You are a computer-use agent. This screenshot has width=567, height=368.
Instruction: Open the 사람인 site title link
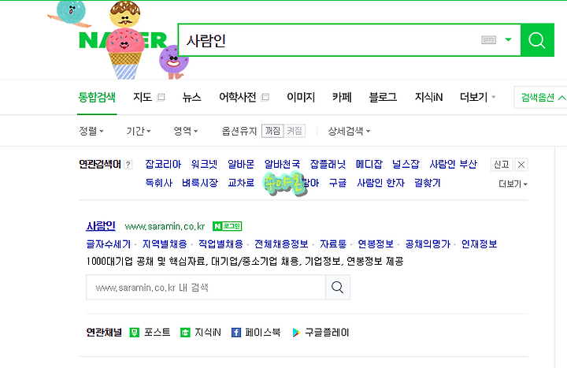click(101, 226)
